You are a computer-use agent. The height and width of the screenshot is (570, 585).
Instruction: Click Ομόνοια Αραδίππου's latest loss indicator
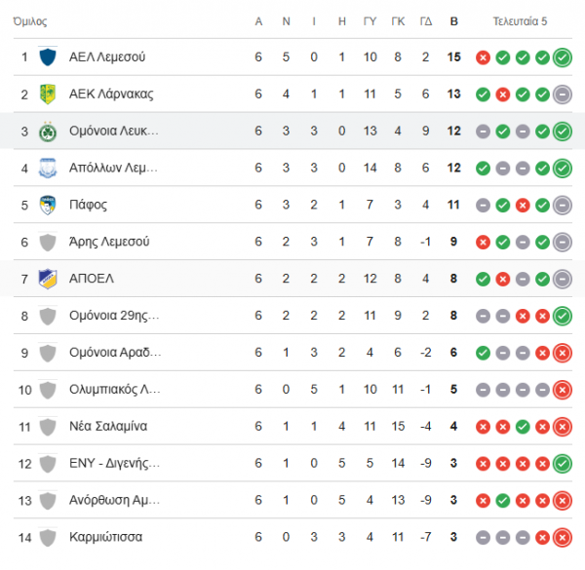pos(563,353)
